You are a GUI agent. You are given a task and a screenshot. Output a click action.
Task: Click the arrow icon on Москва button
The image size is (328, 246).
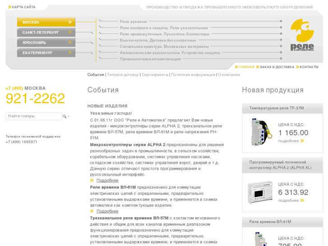(x=70, y=22)
